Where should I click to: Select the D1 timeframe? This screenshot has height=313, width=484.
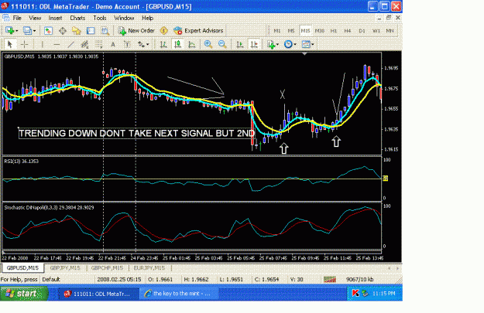coord(362,31)
